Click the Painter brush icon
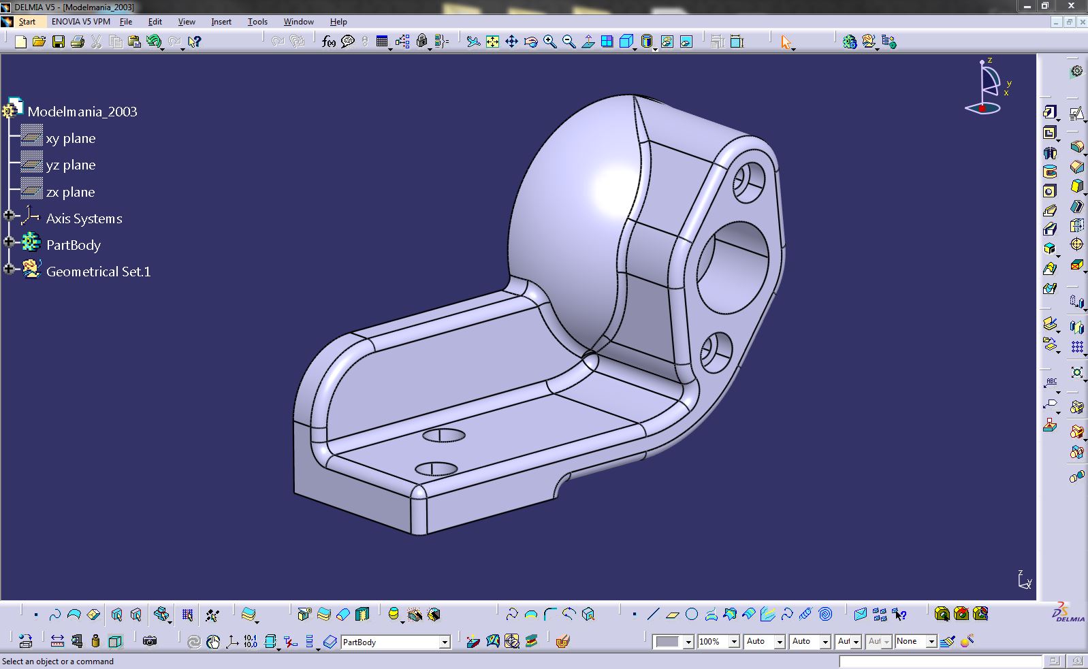Image resolution: width=1088 pixels, height=669 pixels. click(946, 641)
